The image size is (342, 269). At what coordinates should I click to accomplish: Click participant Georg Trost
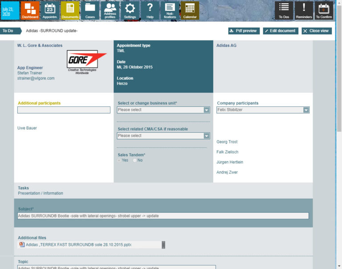(227, 142)
